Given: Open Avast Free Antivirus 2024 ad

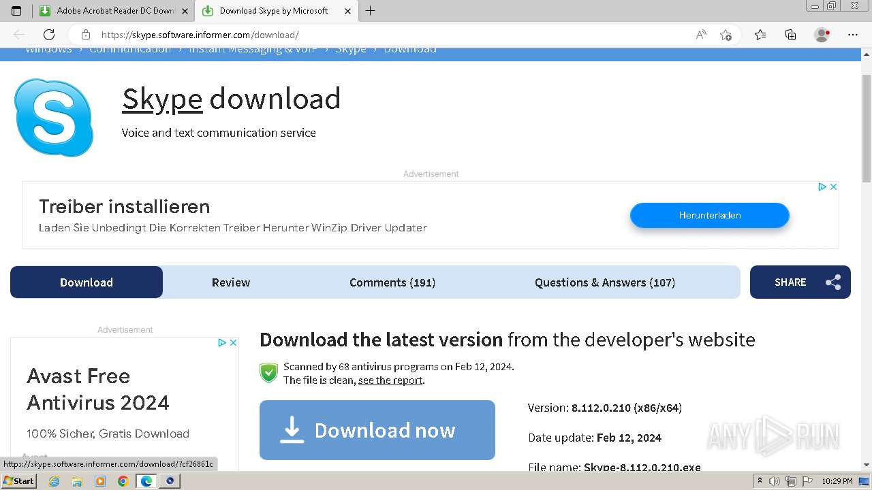Looking at the screenshot, I should click(98, 389).
